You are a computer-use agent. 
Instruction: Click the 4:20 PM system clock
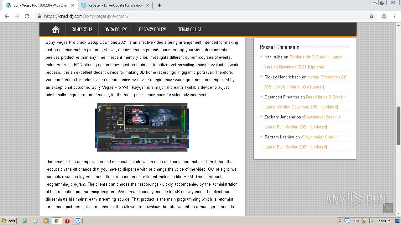[385, 221]
